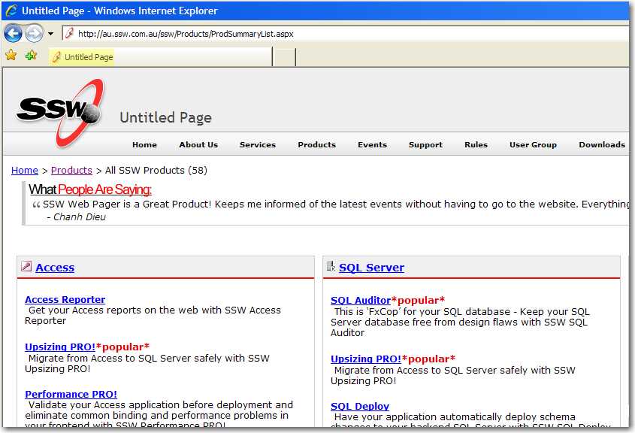Click the Favorites star icon

11,56
